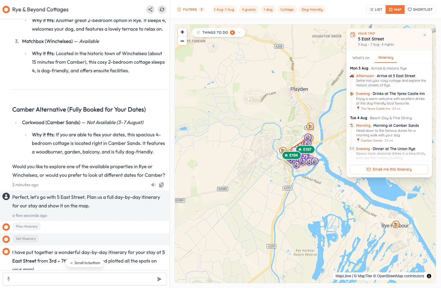Click the share conversation icon

[150, 9]
